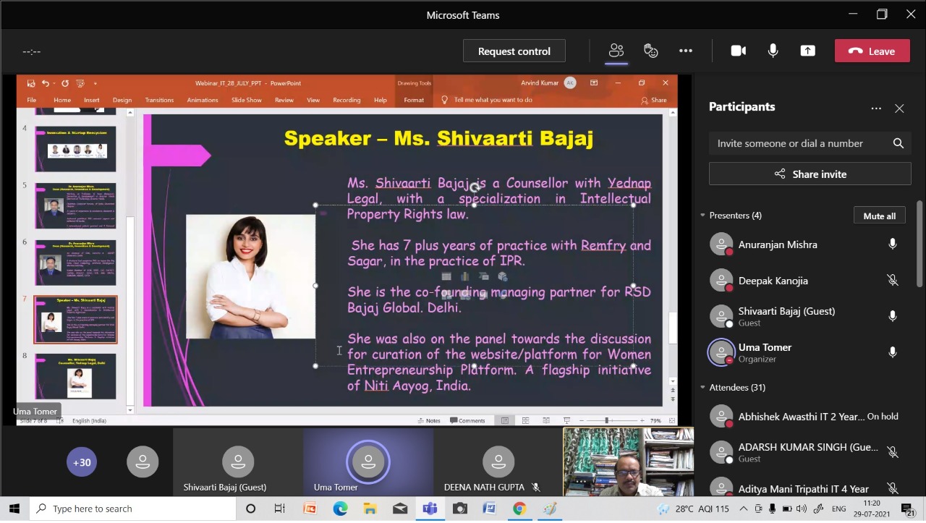Image resolution: width=926 pixels, height=523 pixels.
Task: Toggle the camera on or off
Action: tap(738, 51)
